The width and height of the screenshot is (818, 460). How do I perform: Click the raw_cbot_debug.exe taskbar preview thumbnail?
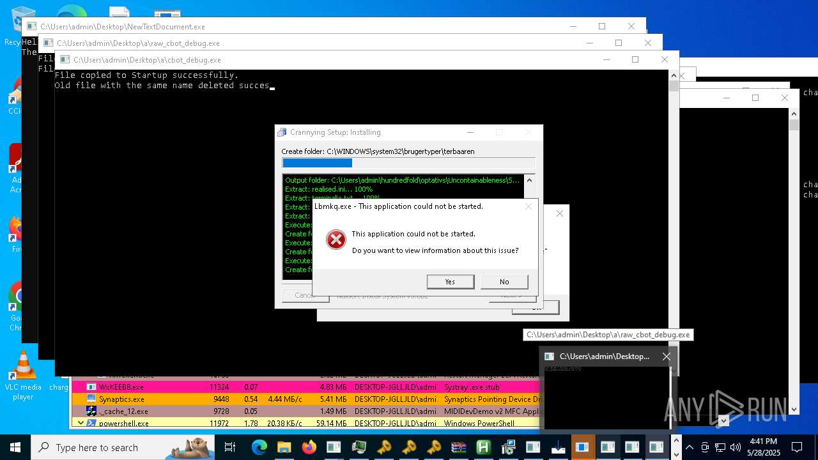(606, 397)
